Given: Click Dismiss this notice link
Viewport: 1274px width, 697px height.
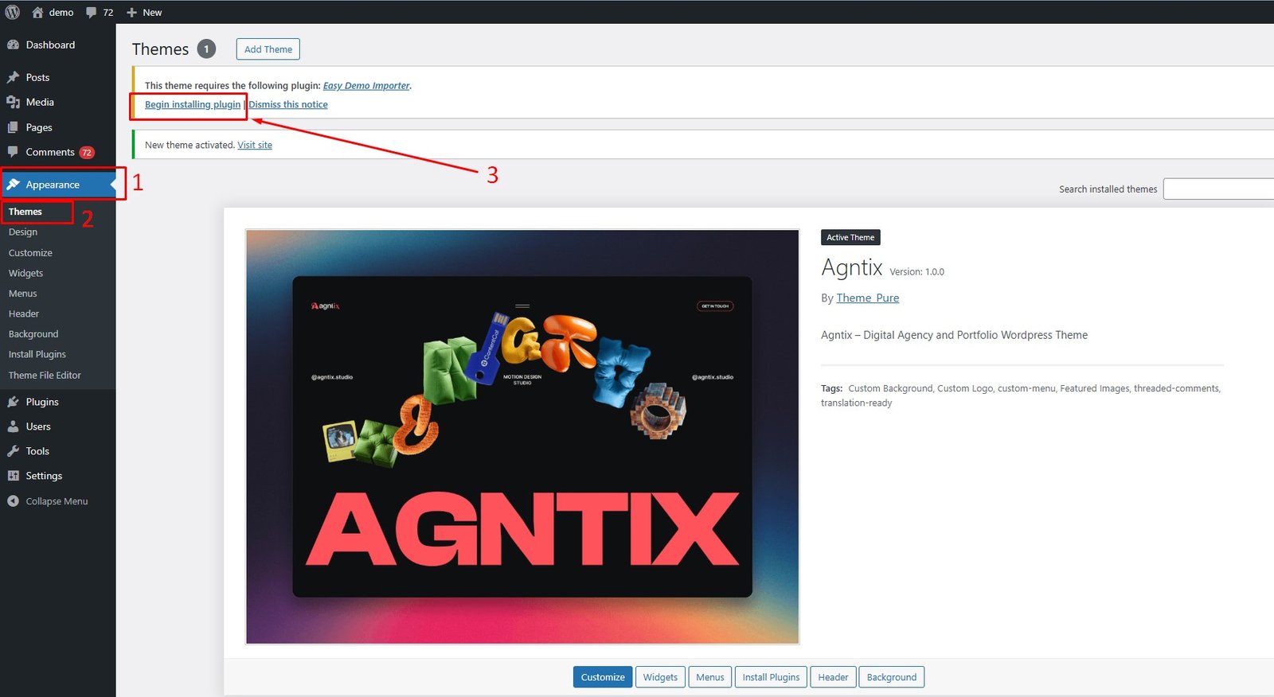Looking at the screenshot, I should [288, 105].
